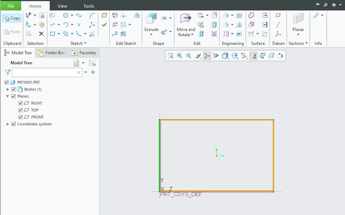Select the Move and Rotate tool
This screenshot has height=215, width=345.
[x=186, y=25]
